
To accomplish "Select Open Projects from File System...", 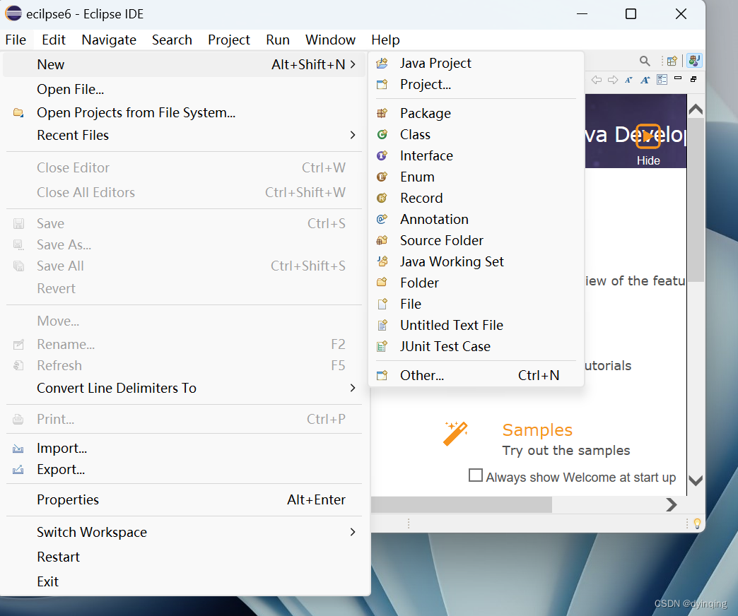I will click(x=184, y=113).
